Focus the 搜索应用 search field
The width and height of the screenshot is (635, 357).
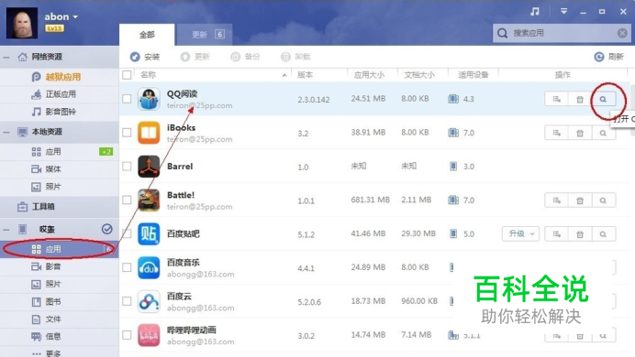tap(561, 33)
